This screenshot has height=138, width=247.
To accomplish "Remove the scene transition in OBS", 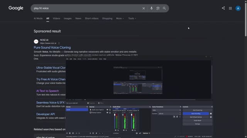I will pos(177,117).
